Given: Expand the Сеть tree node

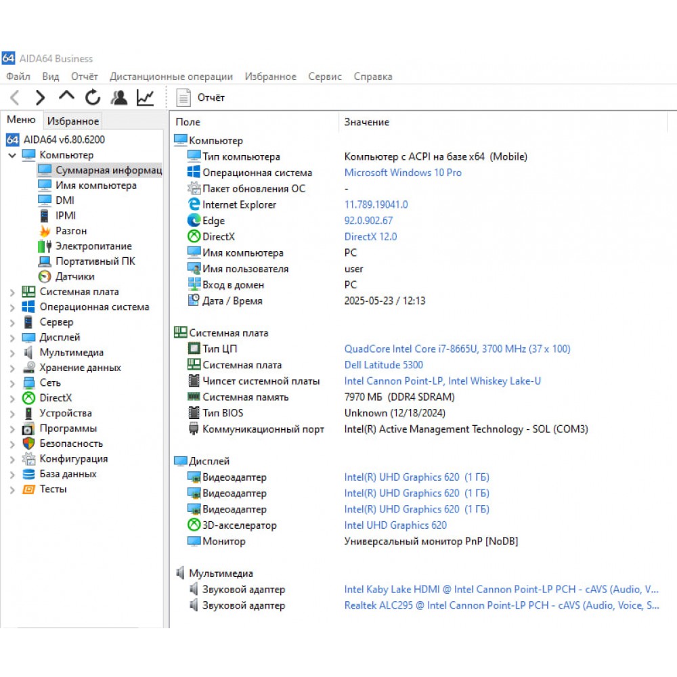Looking at the screenshot, I should click(12, 383).
